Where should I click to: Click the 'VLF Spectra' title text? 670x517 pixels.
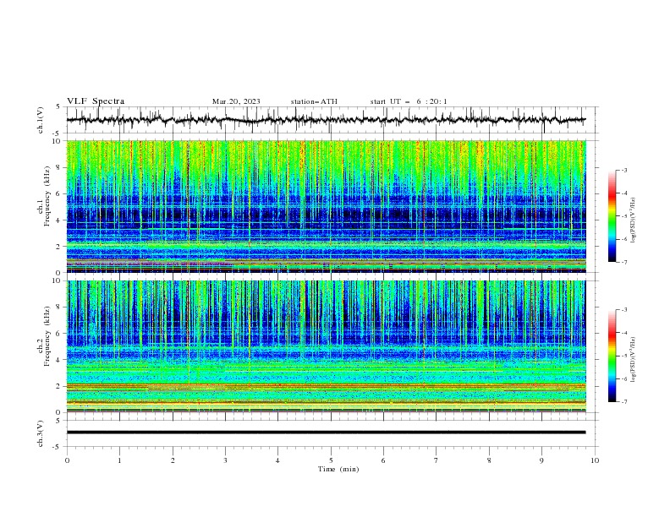point(96,101)
